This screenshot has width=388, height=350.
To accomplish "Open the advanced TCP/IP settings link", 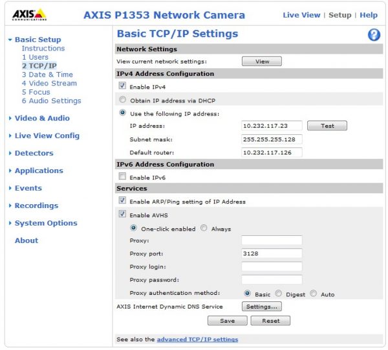I will 197,340.
